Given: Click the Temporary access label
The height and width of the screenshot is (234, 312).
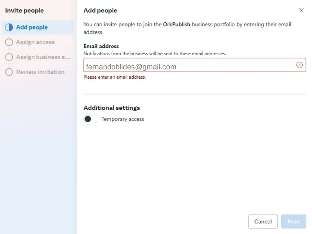Looking at the screenshot, I should pos(123,119).
